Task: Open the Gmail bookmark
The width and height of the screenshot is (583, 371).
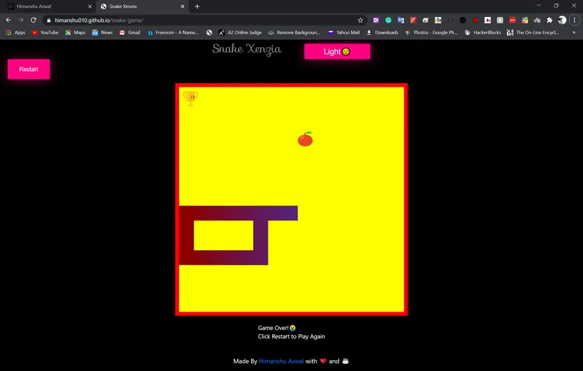Action: (130, 33)
